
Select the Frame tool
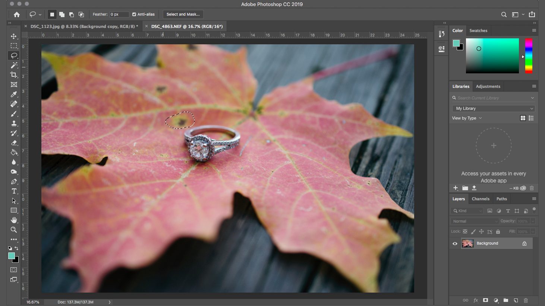tap(14, 85)
